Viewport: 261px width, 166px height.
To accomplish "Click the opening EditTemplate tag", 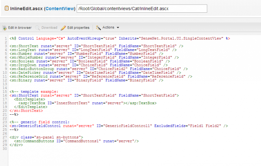I will click(29, 99).
